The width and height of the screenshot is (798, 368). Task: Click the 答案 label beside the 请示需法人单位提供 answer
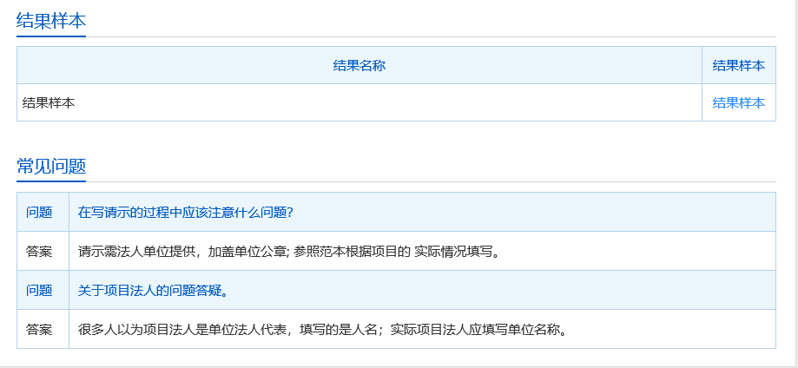(x=39, y=252)
